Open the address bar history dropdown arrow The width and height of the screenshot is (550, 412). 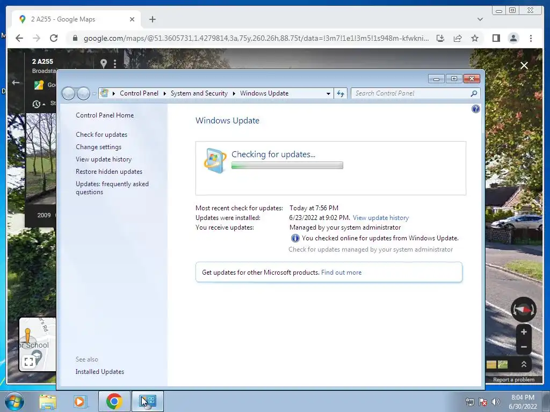(328, 93)
